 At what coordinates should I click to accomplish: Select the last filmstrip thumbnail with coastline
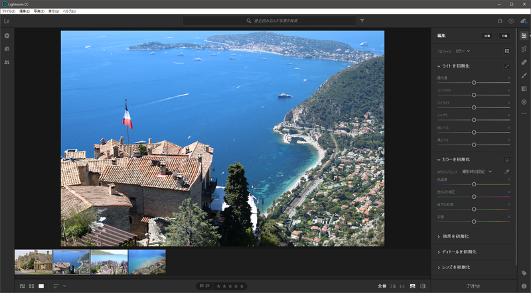tap(147, 262)
